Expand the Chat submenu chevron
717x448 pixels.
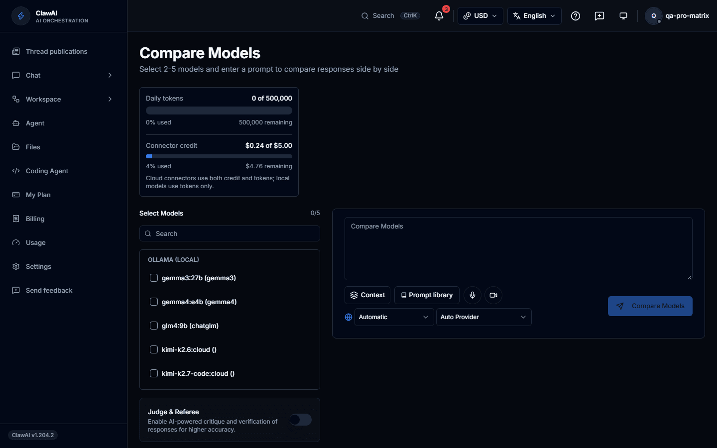pos(110,75)
